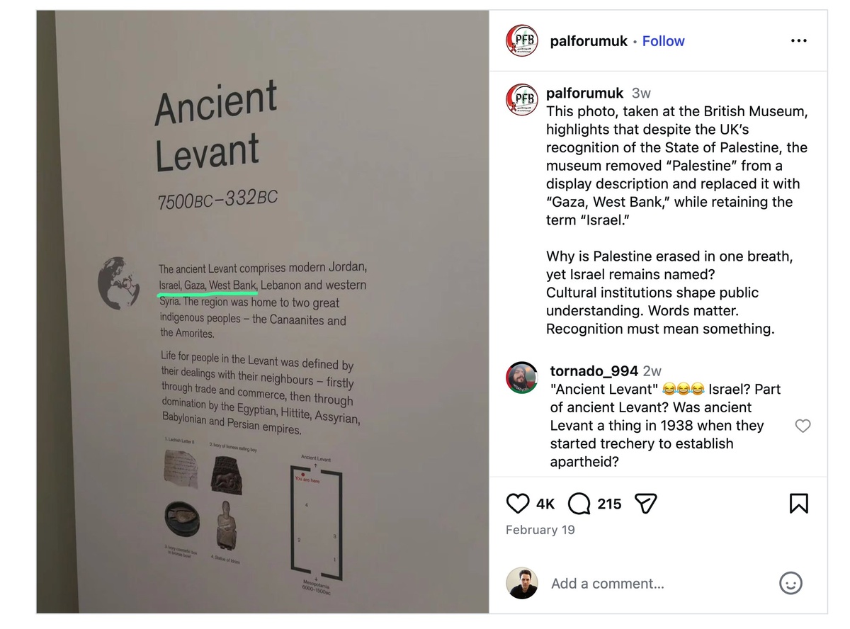Share the post with the paper plane icon

[645, 504]
